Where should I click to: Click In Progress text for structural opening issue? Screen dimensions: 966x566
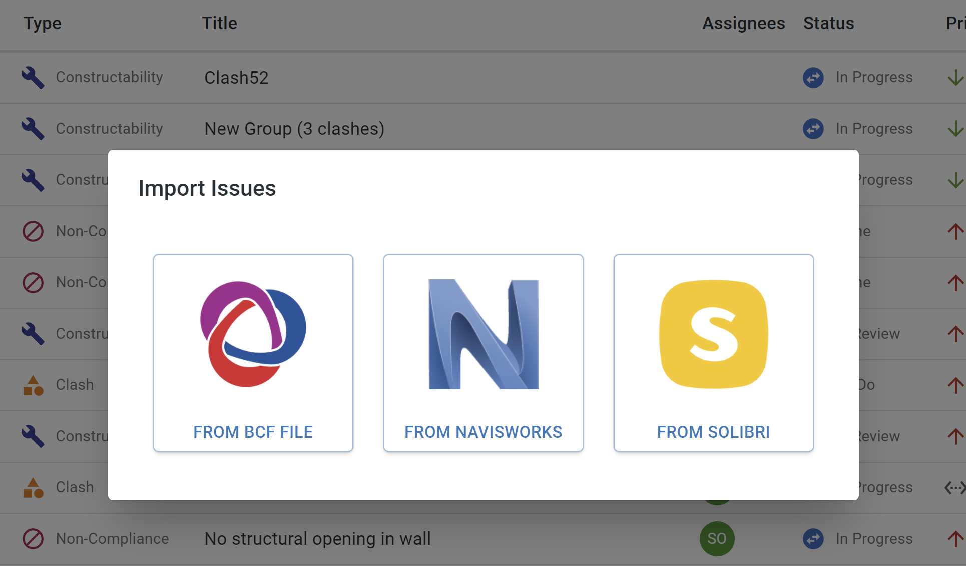pos(874,539)
